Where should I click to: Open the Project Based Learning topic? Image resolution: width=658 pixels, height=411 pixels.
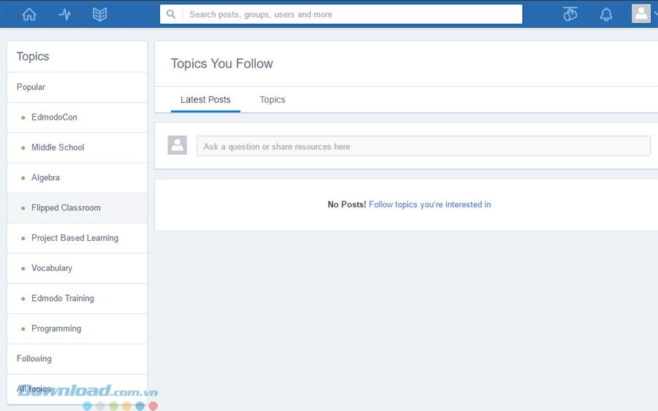(x=75, y=238)
